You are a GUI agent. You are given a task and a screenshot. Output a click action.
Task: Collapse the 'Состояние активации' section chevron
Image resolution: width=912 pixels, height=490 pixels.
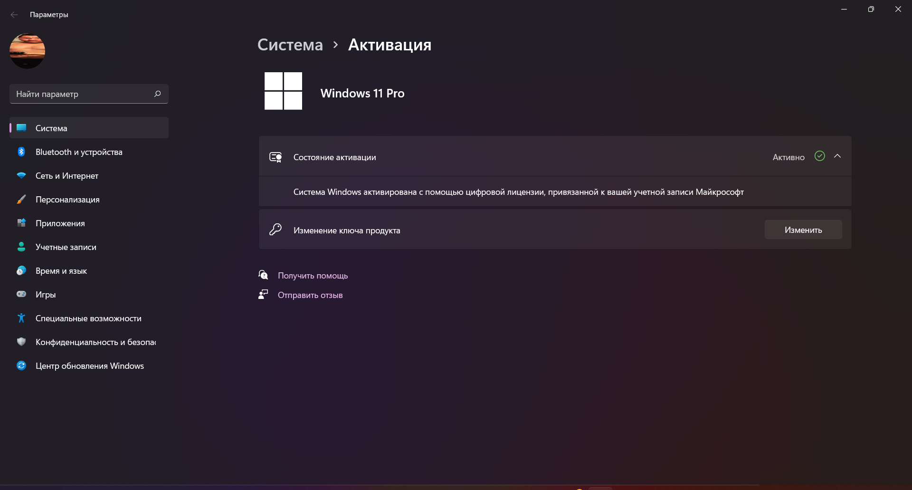tap(837, 156)
